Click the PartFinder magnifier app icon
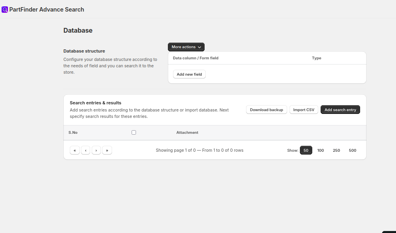 [x=4, y=10]
